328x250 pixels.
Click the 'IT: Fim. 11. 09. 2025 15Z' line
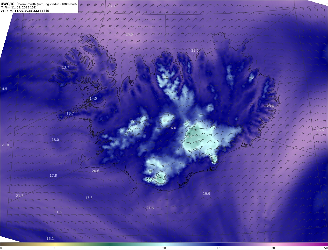click(x=18, y=7)
